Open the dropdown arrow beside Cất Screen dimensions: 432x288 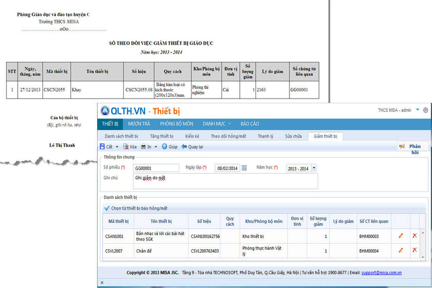[117, 147]
